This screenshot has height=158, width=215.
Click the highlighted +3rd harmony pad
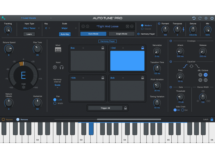[127, 61]
